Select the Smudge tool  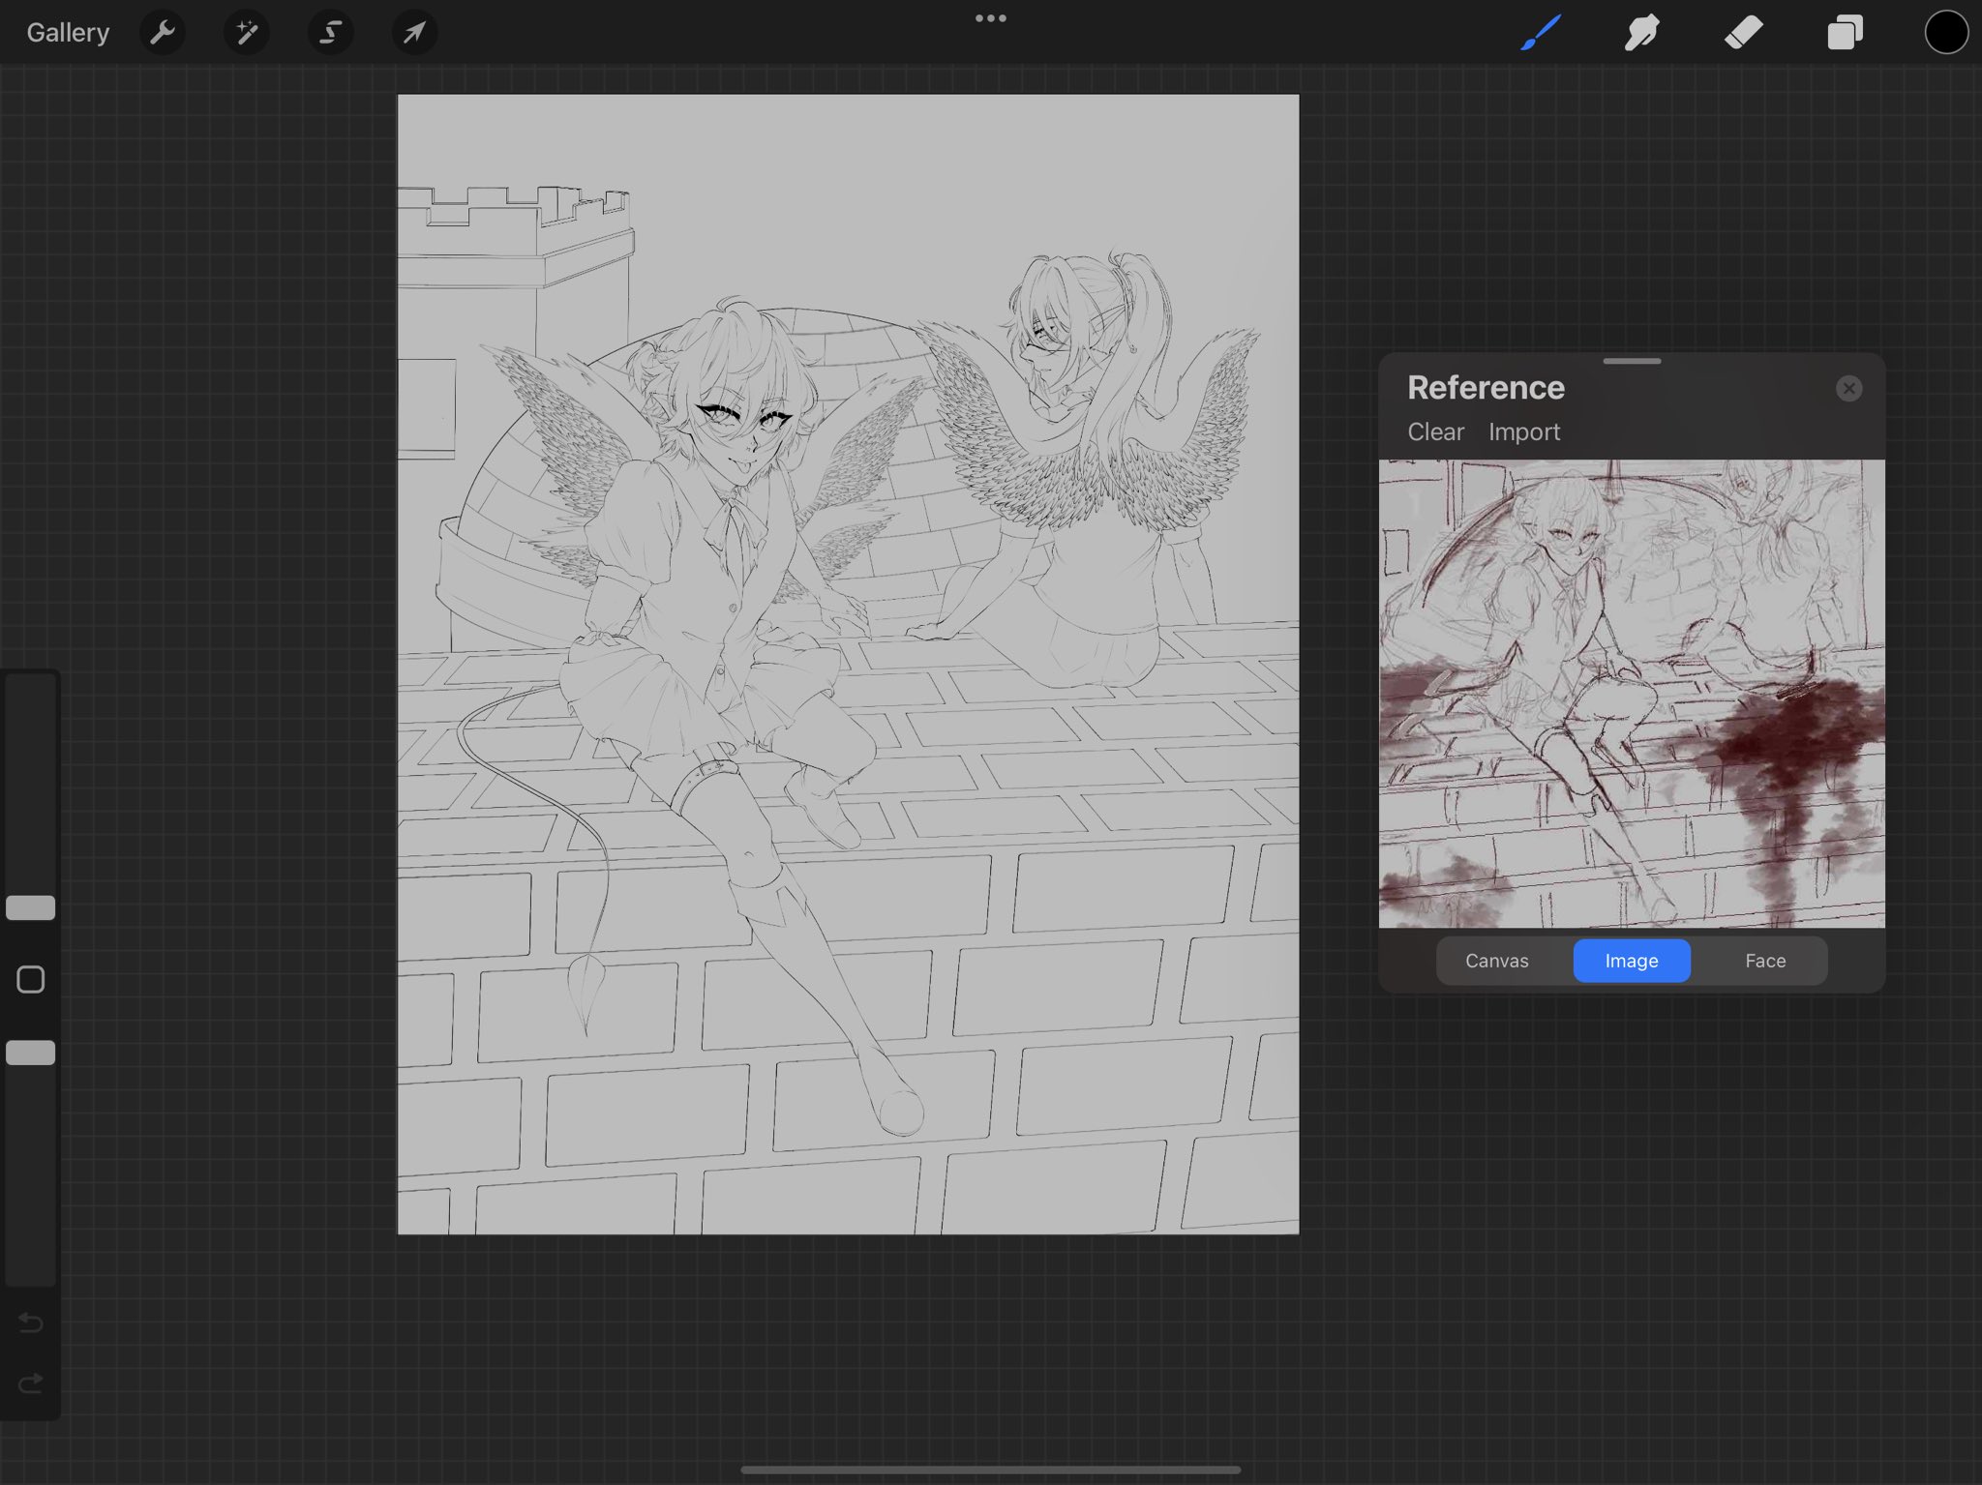1642,33
